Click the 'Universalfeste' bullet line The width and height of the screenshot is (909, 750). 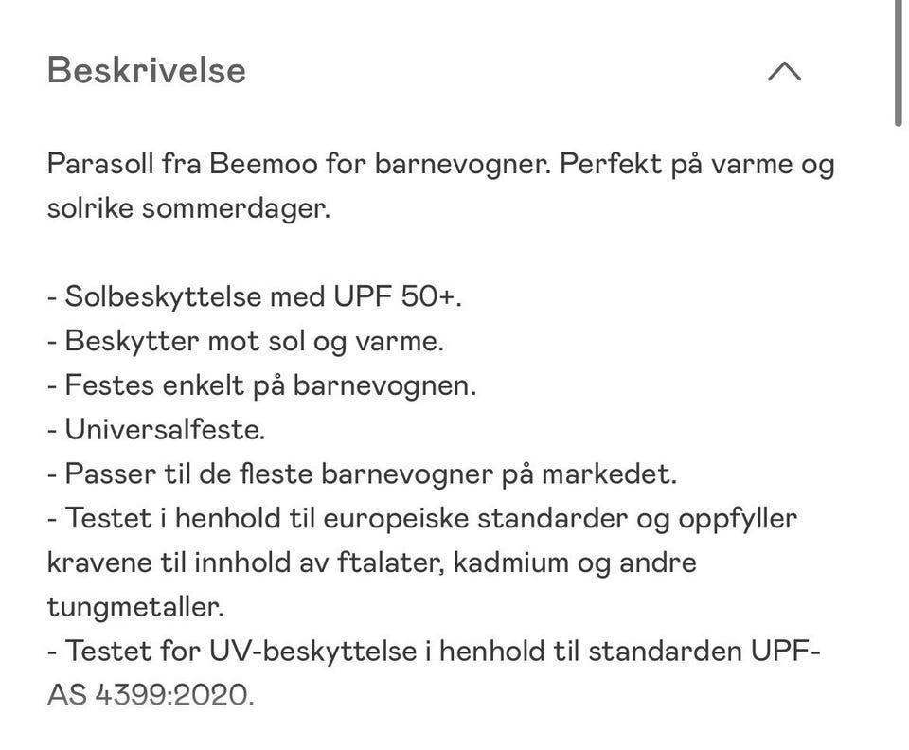[156, 430]
